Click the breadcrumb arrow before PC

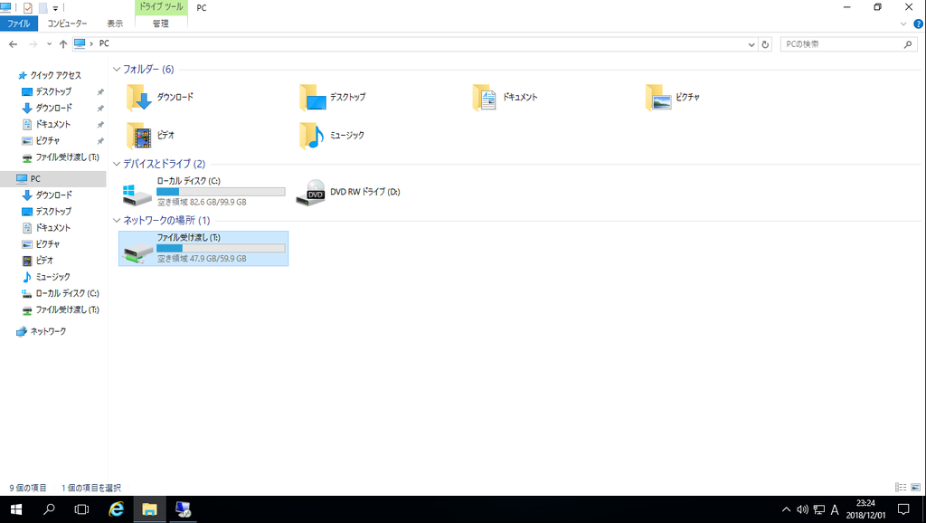click(91, 43)
